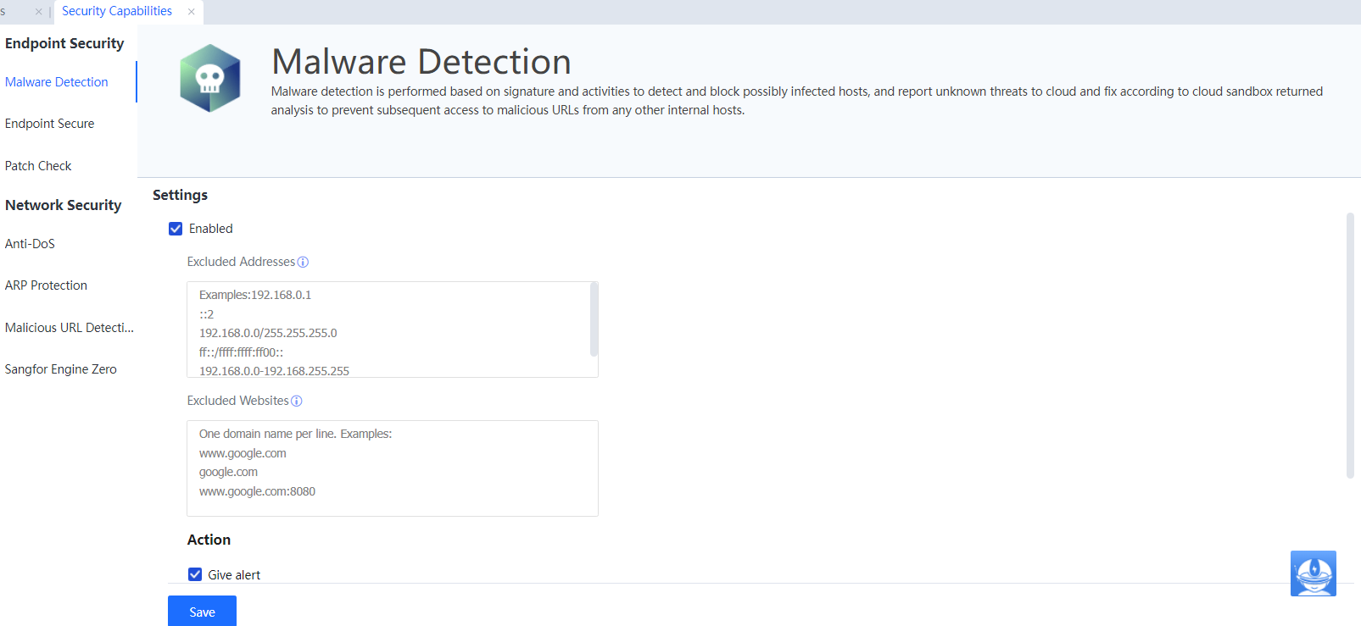Uncheck the Enabled checkbox

[x=176, y=229]
